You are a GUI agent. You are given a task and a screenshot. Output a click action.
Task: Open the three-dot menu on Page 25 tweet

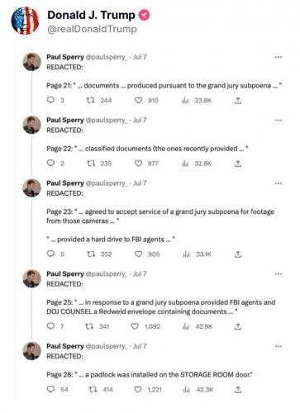tap(279, 274)
